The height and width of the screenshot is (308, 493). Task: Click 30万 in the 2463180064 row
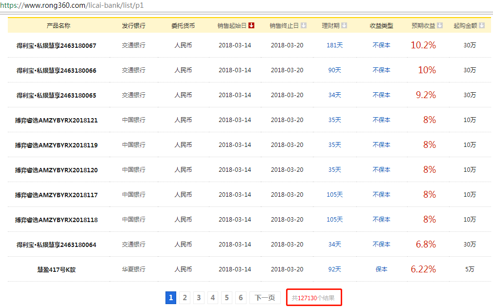(x=470, y=244)
